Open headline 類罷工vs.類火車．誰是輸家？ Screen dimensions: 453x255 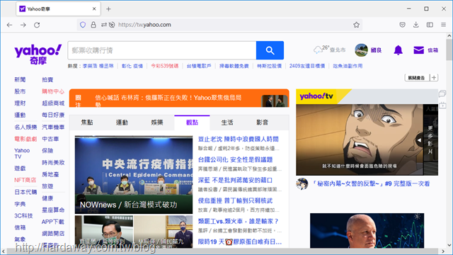(x=239, y=221)
